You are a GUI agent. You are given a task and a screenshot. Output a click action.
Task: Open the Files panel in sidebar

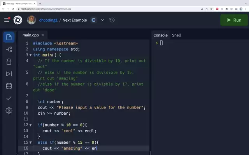coord(9,37)
